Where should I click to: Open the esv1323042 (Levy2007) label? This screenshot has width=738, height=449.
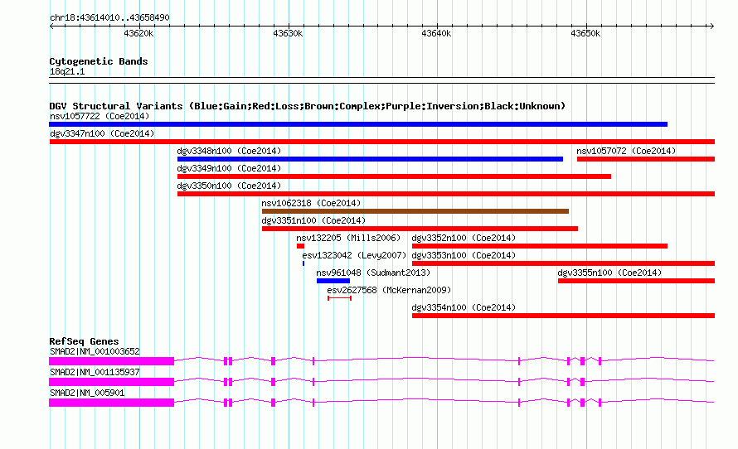coord(354,255)
